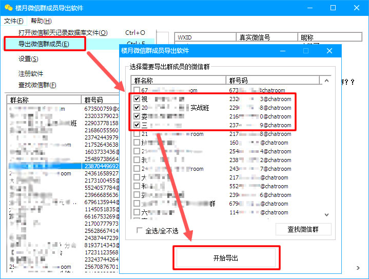Check the group numbered 217…8@chatroom
Viewport: 369px width, 279px height.
click(137, 134)
